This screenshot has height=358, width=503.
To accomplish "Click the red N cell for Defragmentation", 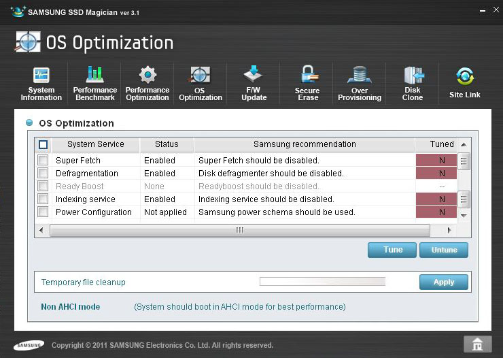I will [x=436, y=173].
